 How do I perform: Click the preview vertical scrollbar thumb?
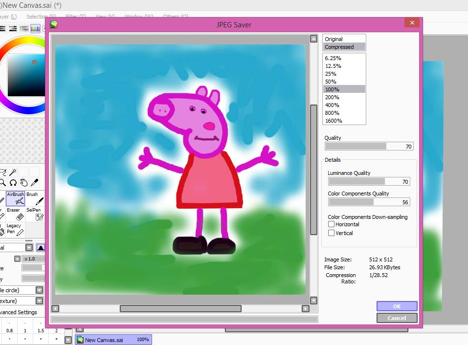coord(313,170)
